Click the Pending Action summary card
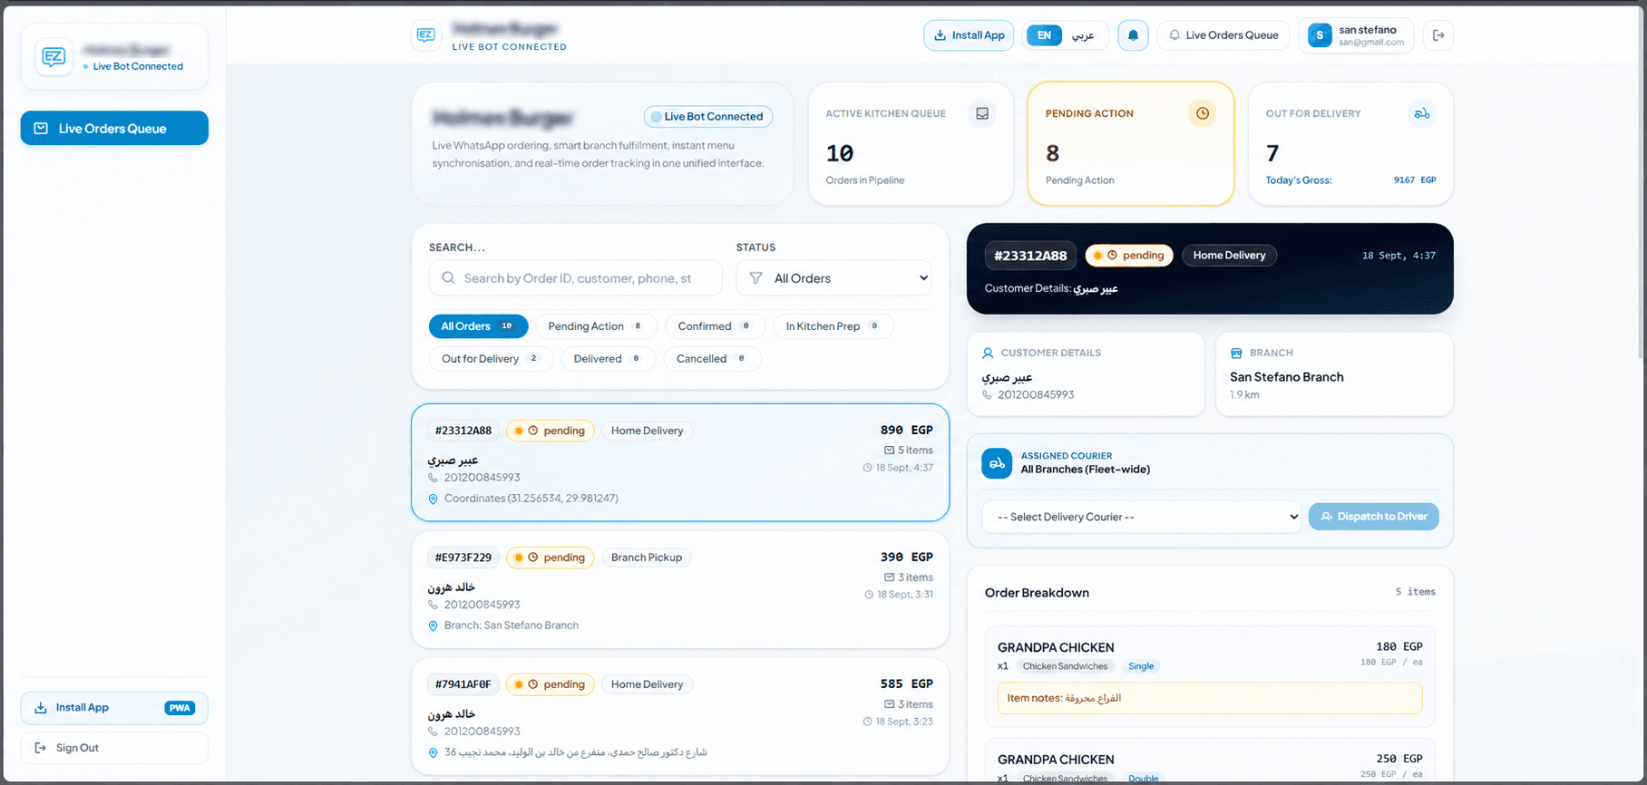This screenshot has width=1647, height=785. [x=1131, y=144]
